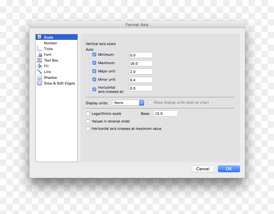
Task: Click the Format Axis title text
Action: pos(137,25)
